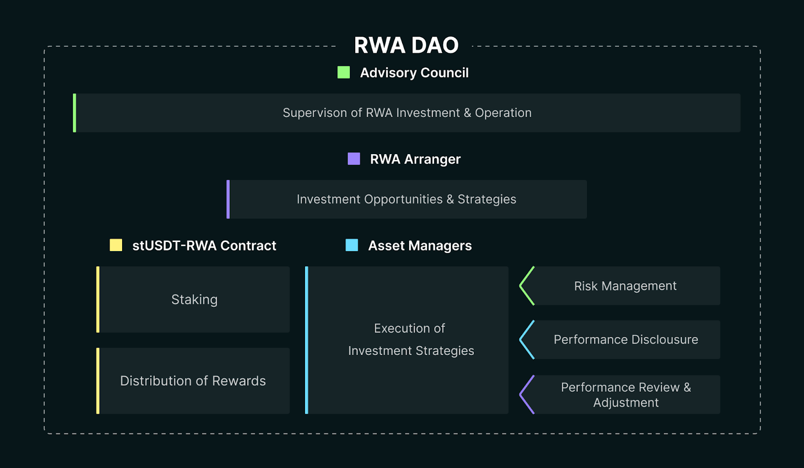Click the purple chevron beside Performance Review
The width and height of the screenshot is (804, 468).
(x=527, y=395)
